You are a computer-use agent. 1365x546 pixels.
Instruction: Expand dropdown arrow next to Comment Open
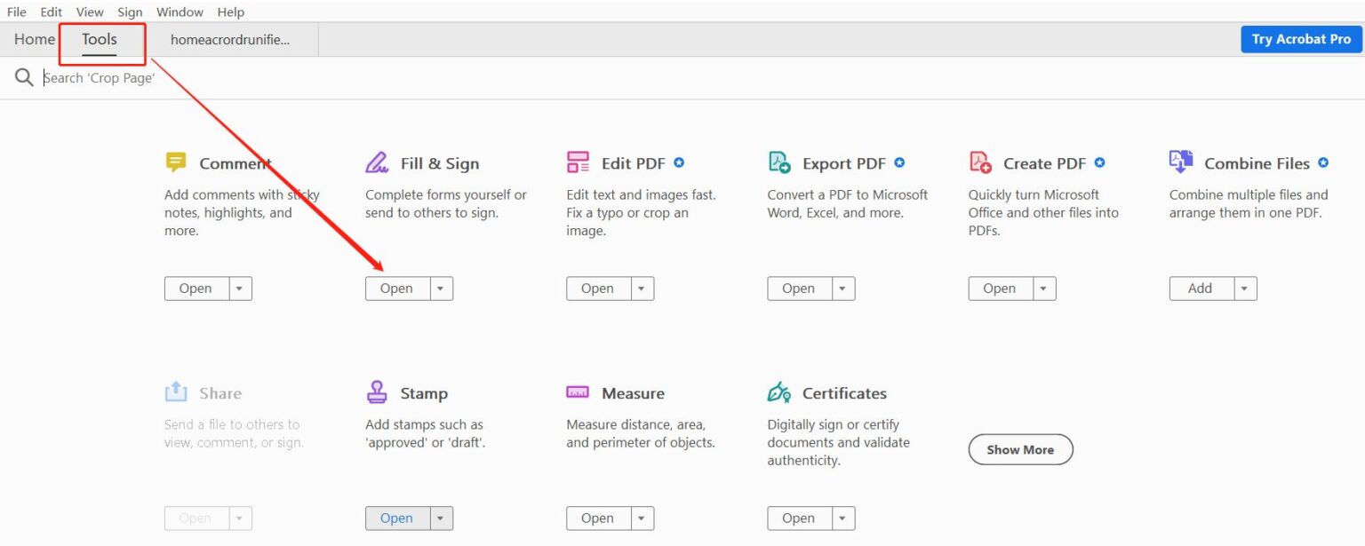pos(241,289)
